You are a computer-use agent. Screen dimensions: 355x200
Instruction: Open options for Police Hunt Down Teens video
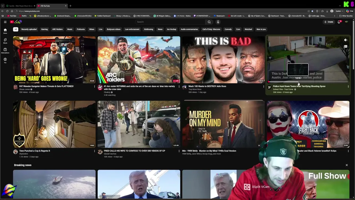(348, 86)
